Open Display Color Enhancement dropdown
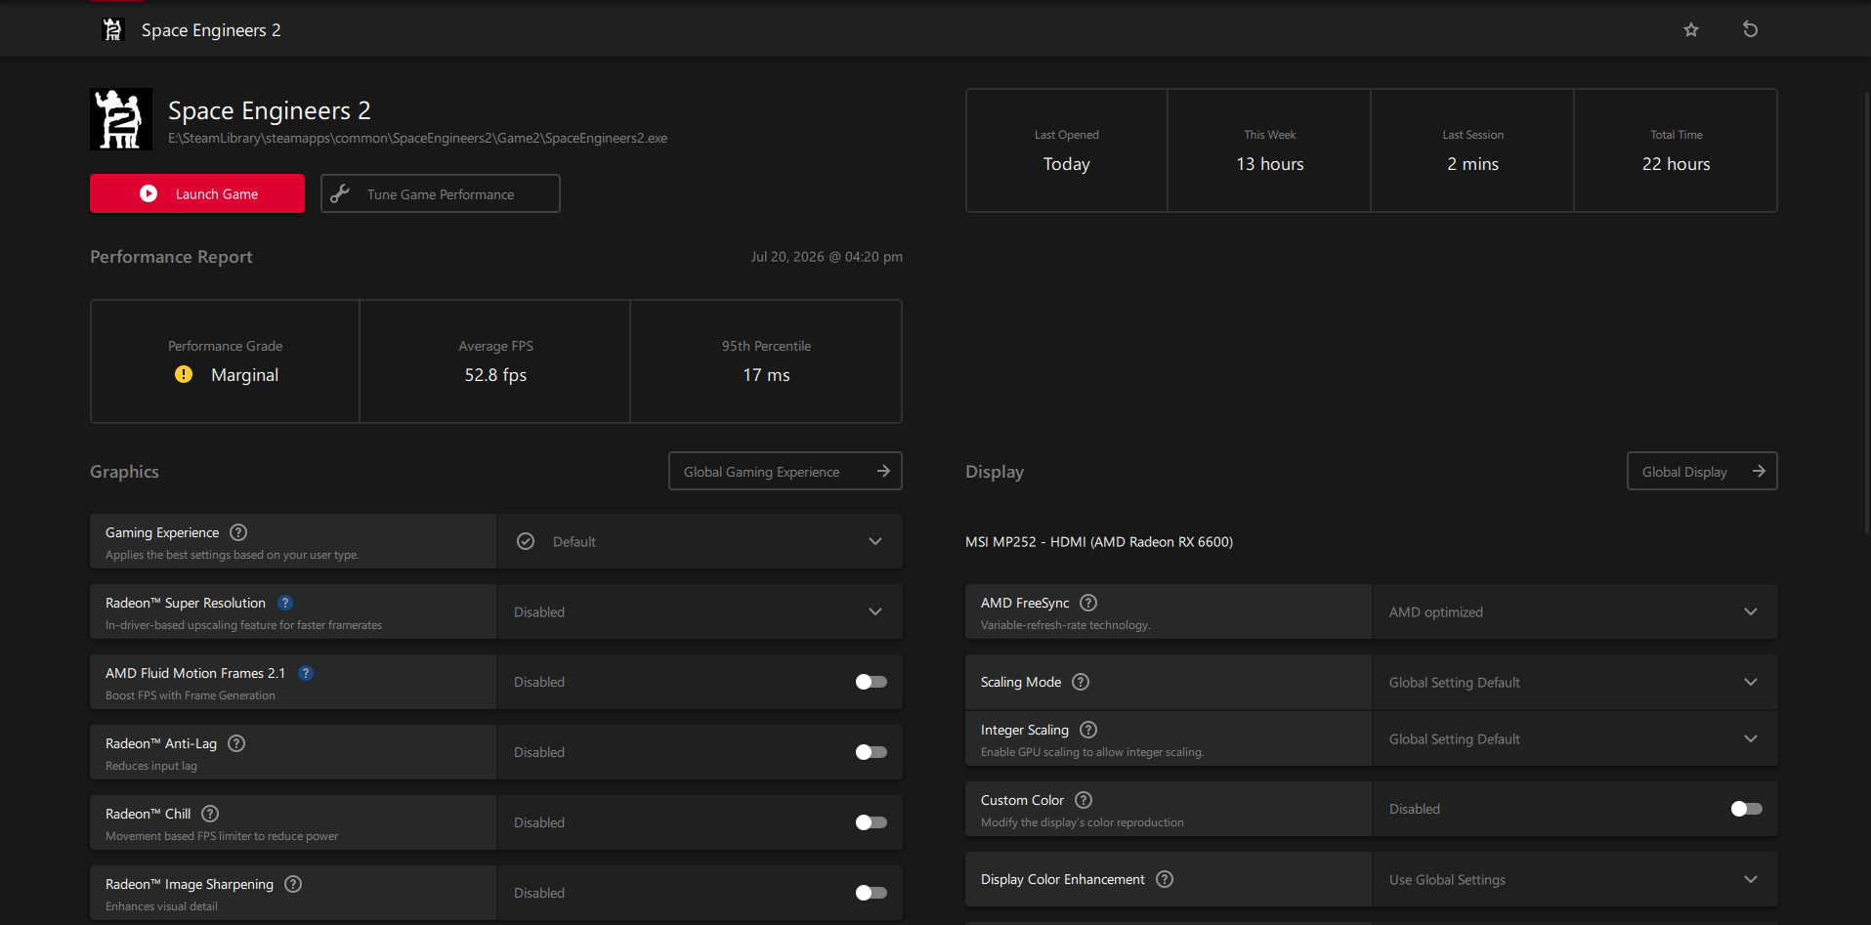1871x925 pixels. coord(1575,879)
